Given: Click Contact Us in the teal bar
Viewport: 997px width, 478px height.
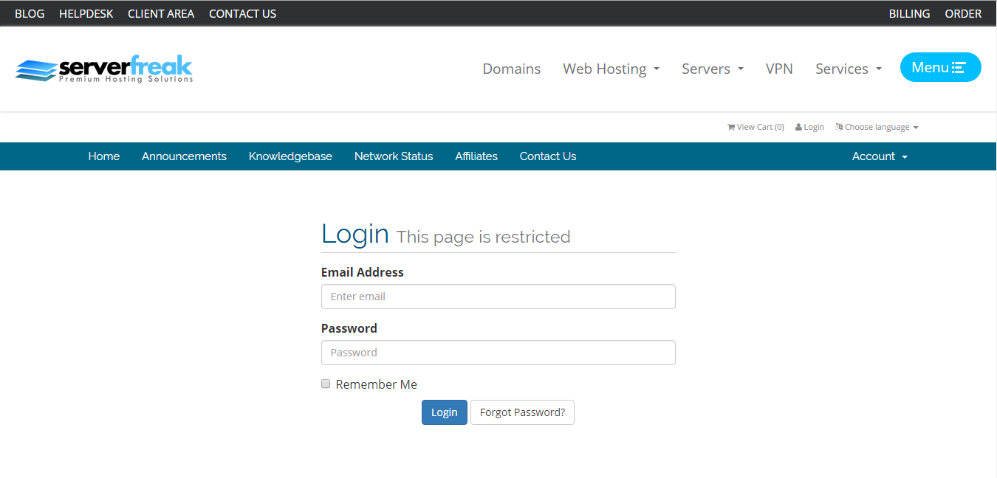Looking at the screenshot, I should [x=548, y=156].
